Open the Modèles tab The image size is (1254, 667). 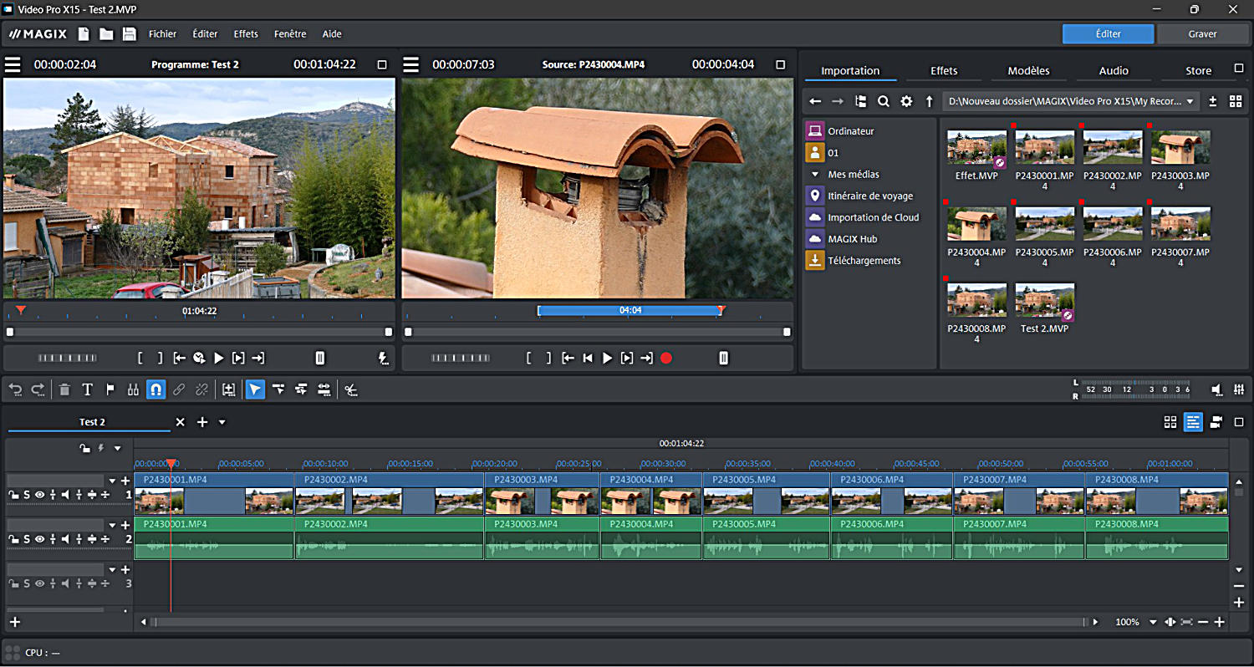1029,71
